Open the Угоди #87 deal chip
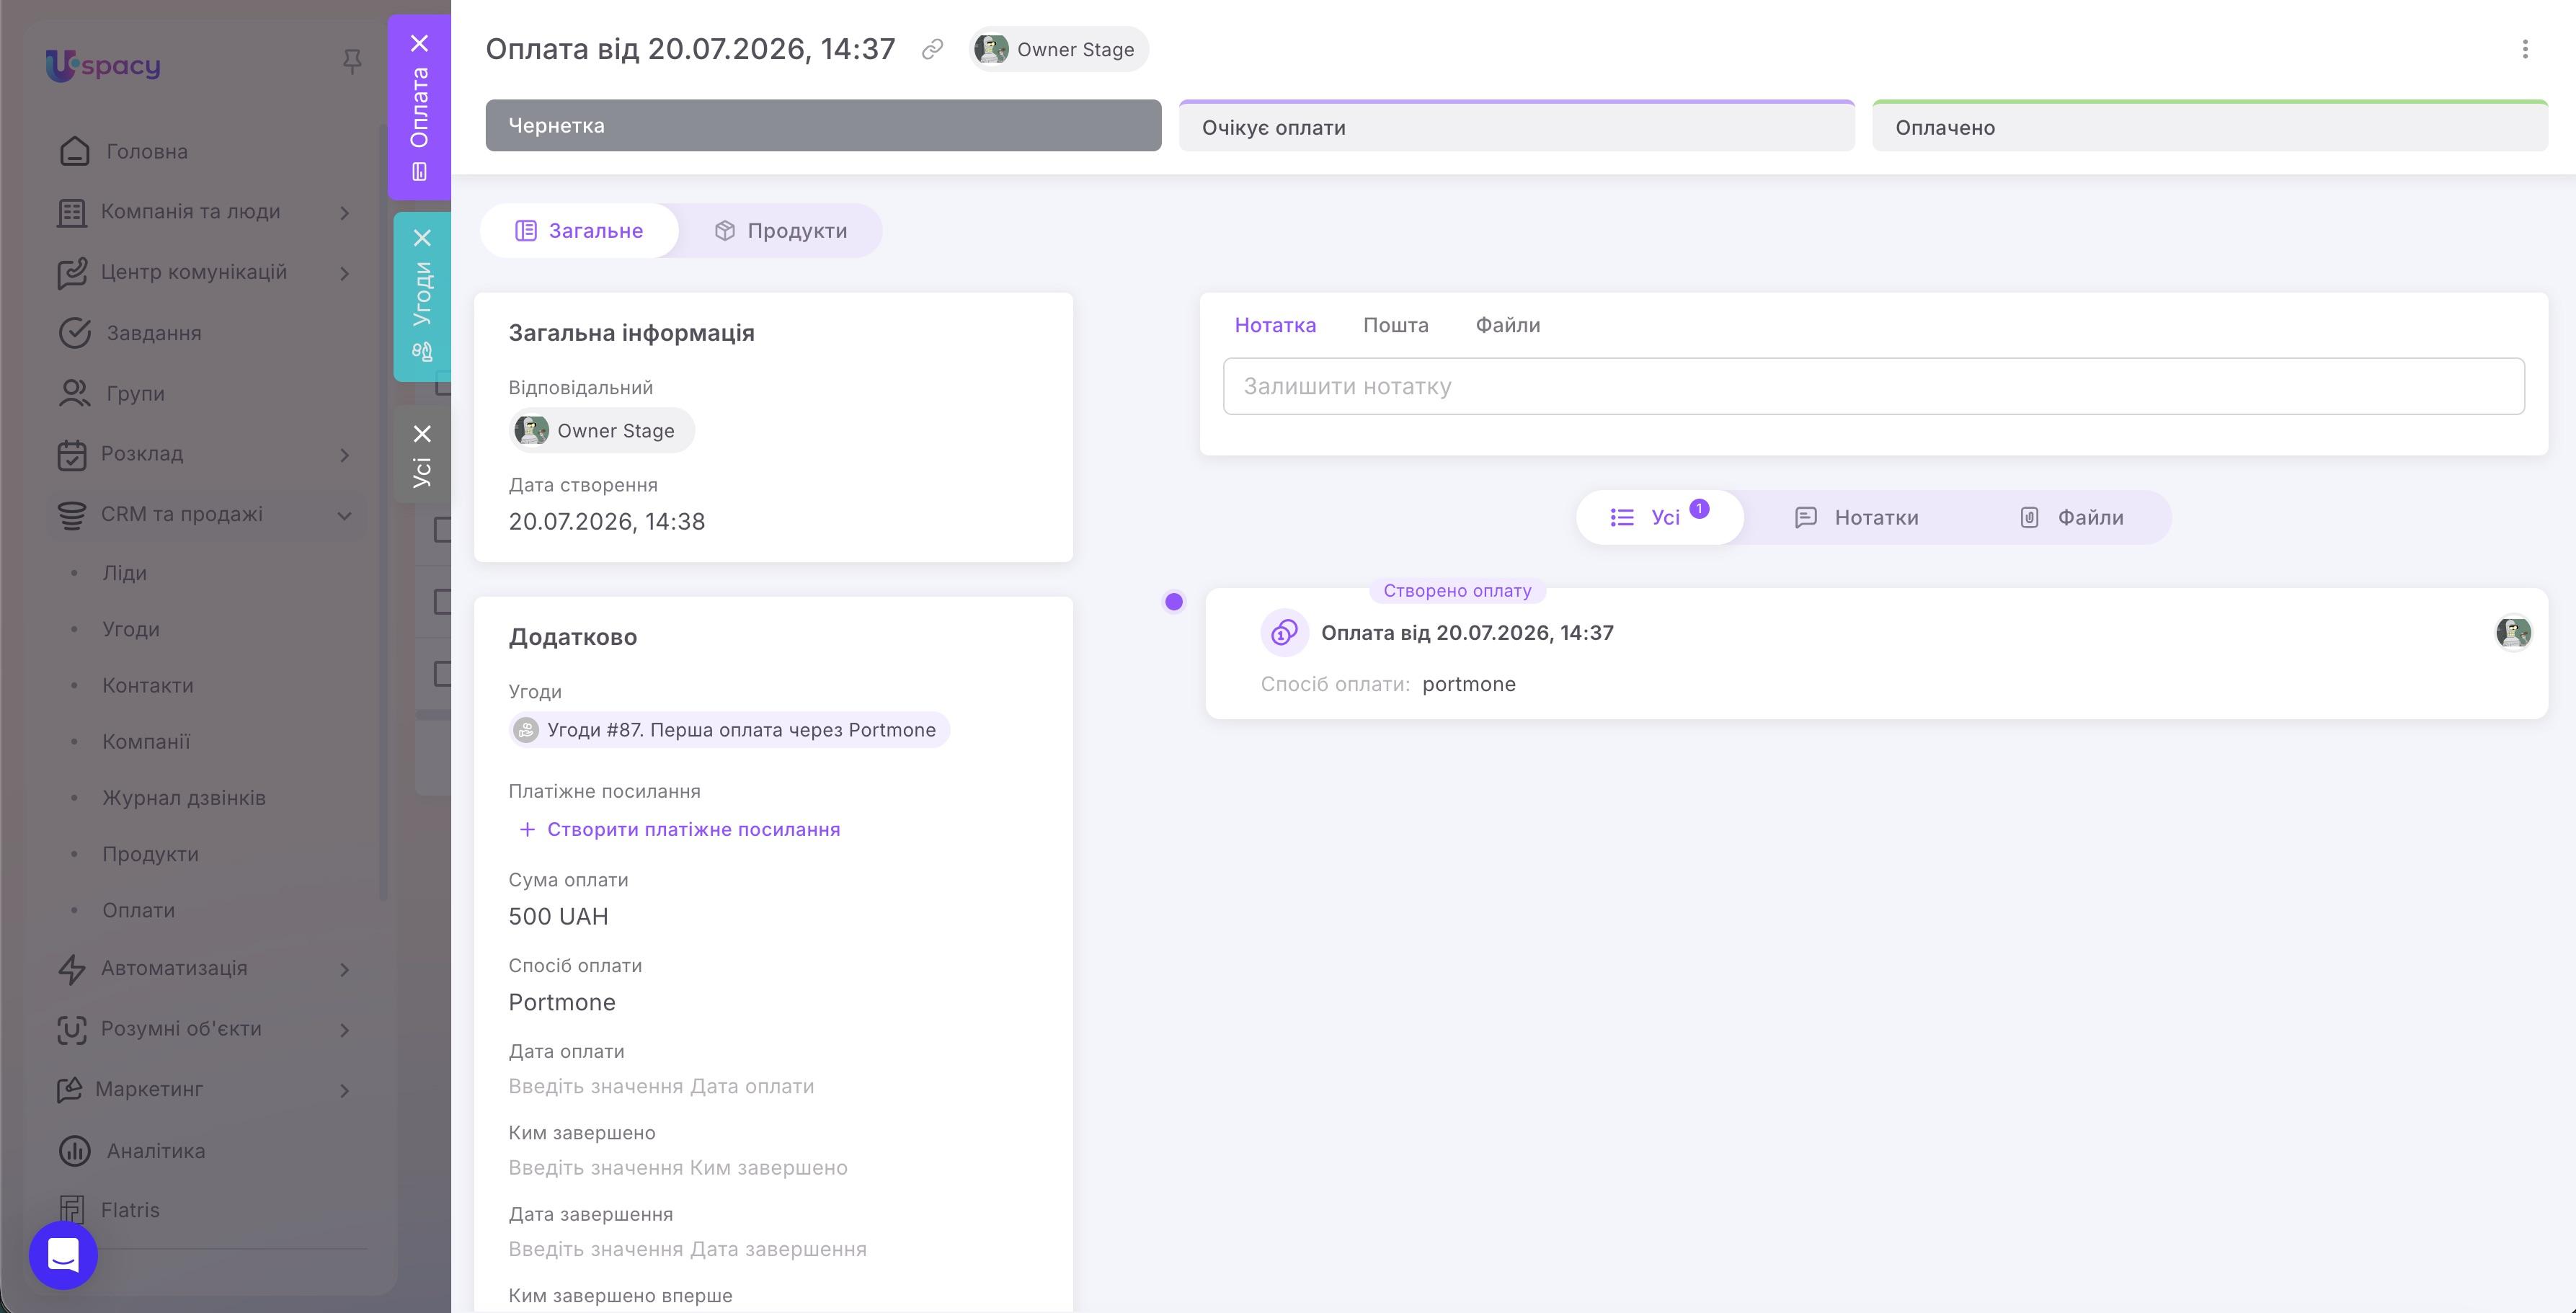 (729, 730)
